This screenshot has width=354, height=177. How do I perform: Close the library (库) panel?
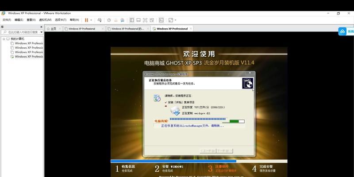pos(41,27)
